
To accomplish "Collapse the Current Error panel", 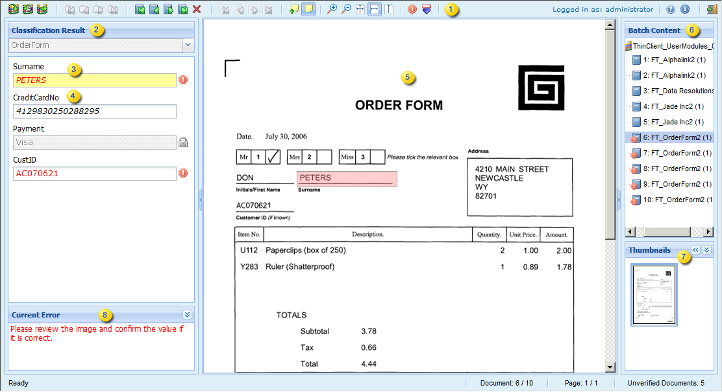I will [x=187, y=314].
